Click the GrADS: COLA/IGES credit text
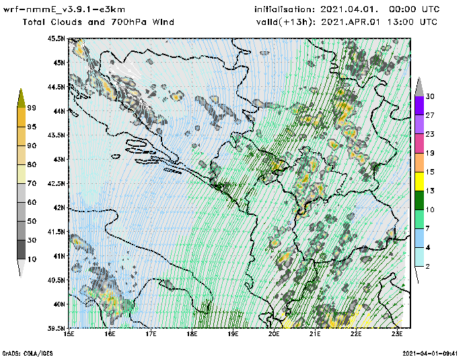 pyautogui.click(x=28, y=354)
